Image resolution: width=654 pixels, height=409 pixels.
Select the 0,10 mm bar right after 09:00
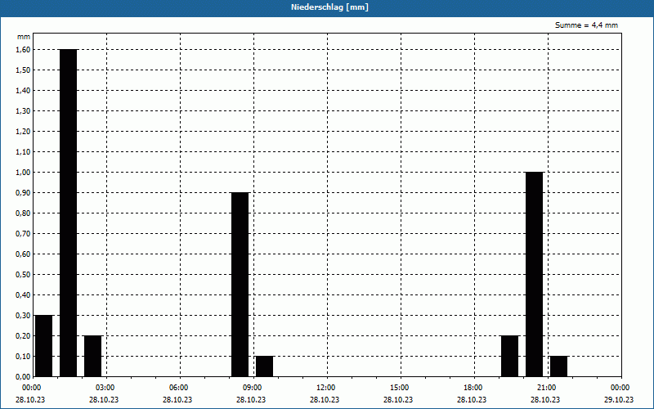tap(264, 366)
